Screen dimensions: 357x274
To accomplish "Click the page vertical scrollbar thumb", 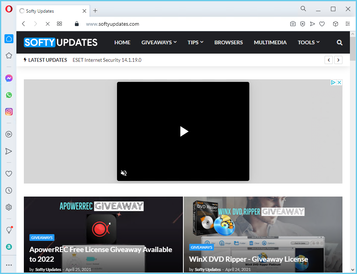I will tap(353, 49).
